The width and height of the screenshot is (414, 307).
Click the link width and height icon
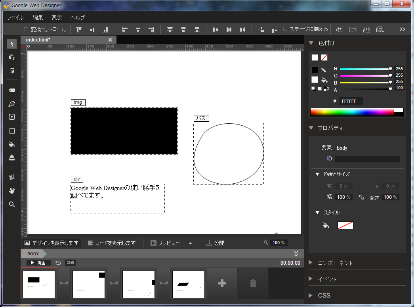coord(361,197)
